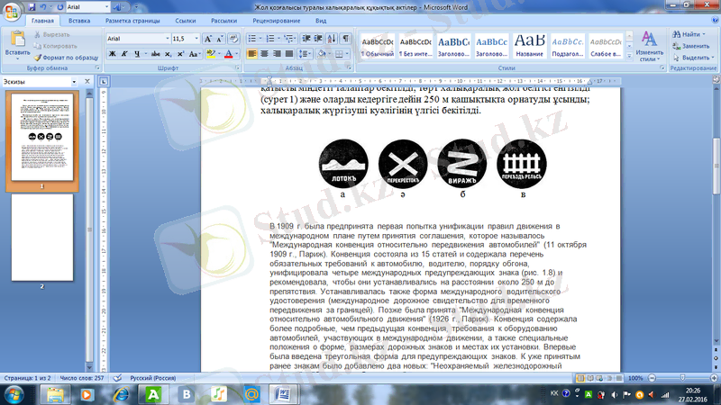Open the font size dropdown
Image resolution: width=721 pixels, height=405 pixels.
click(x=196, y=39)
